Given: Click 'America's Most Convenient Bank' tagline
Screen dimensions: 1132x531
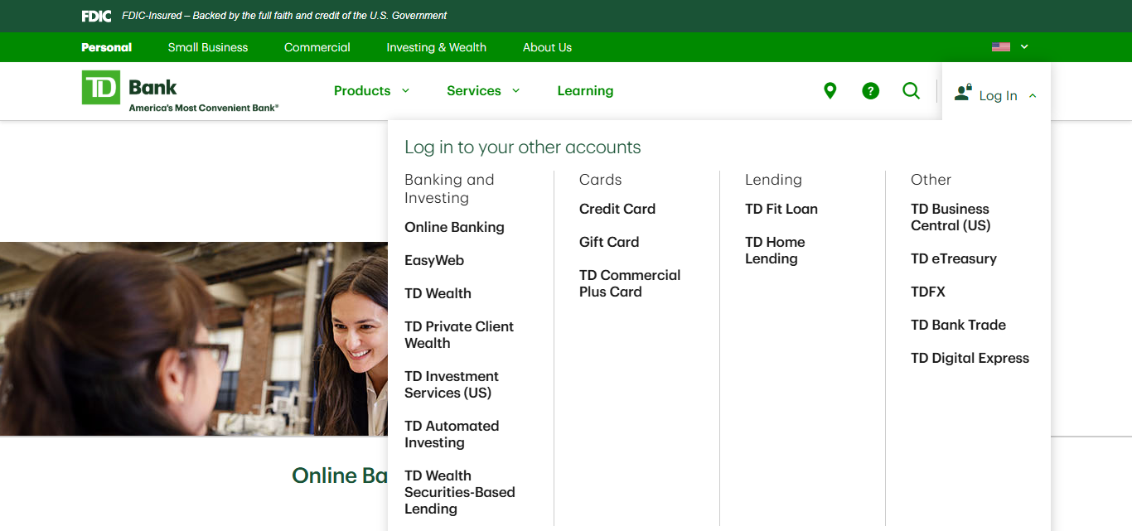Looking at the screenshot, I should 204,108.
